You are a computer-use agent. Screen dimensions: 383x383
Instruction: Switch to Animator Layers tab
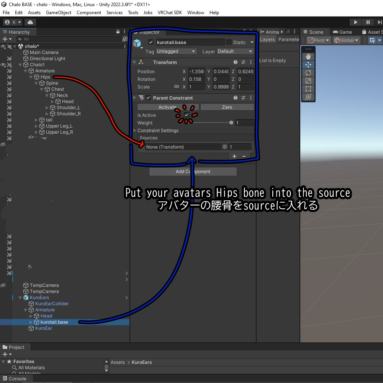267,39
